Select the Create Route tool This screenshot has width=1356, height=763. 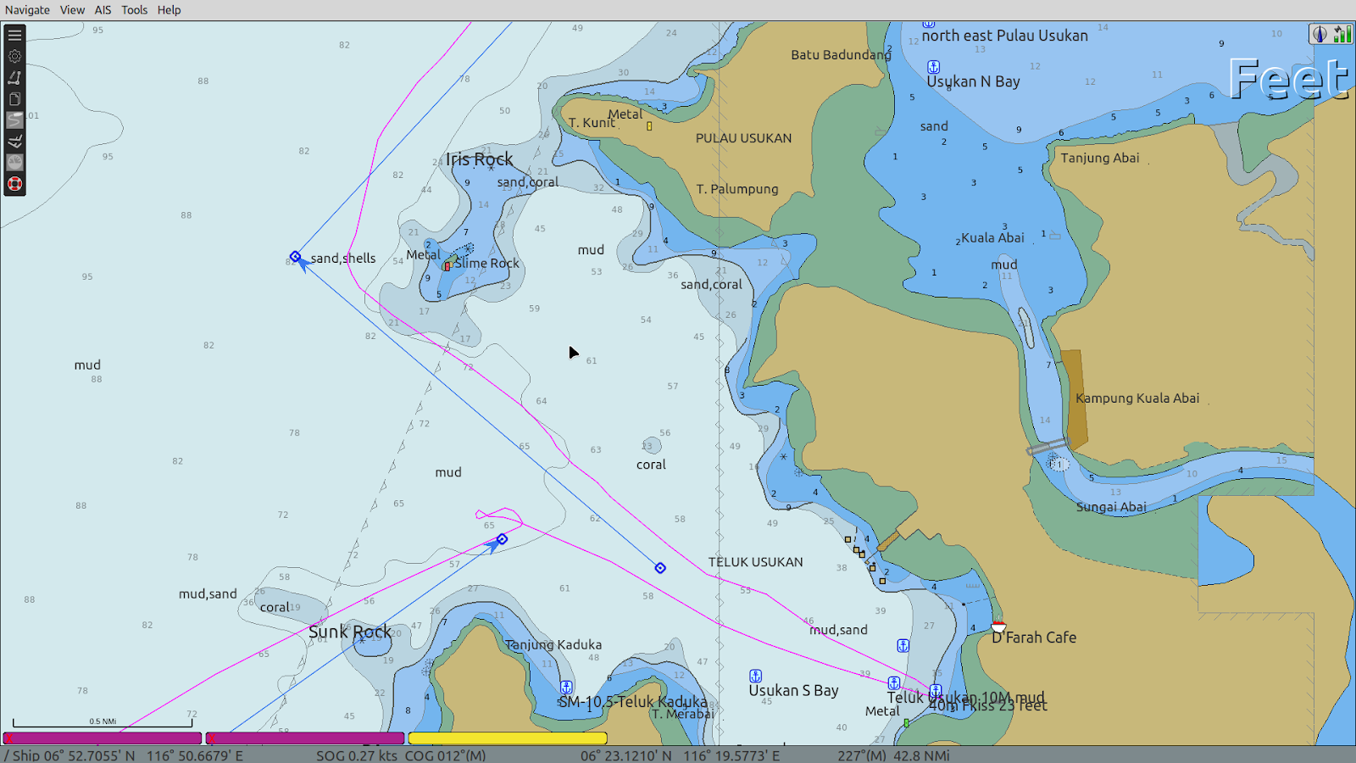pos(14,78)
